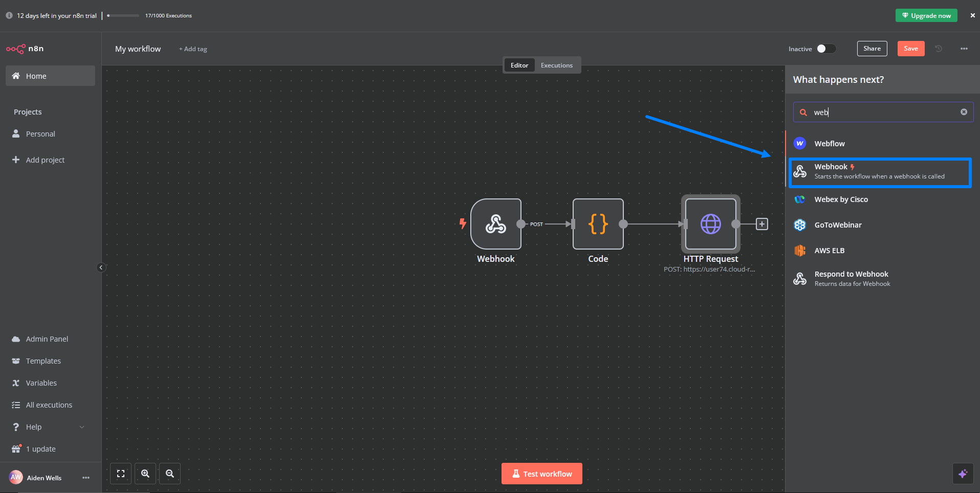Zoom out on the canvas
This screenshot has height=493, width=980.
coord(170,474)
